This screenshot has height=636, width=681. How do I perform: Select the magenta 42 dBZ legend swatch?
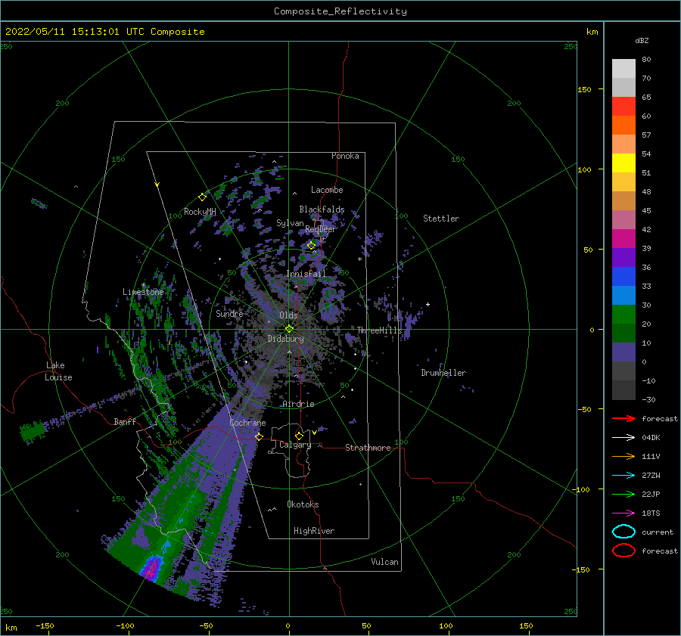click(623, 238)
